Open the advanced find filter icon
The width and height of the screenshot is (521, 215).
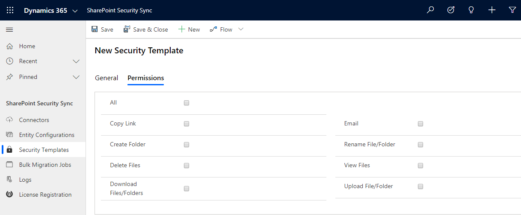(512, 10)
